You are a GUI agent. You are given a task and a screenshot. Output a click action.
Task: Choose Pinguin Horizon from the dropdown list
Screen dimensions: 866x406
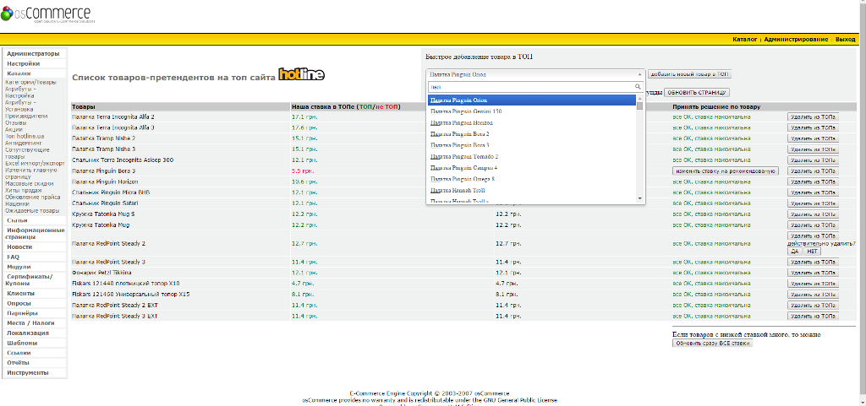point(532,122)
